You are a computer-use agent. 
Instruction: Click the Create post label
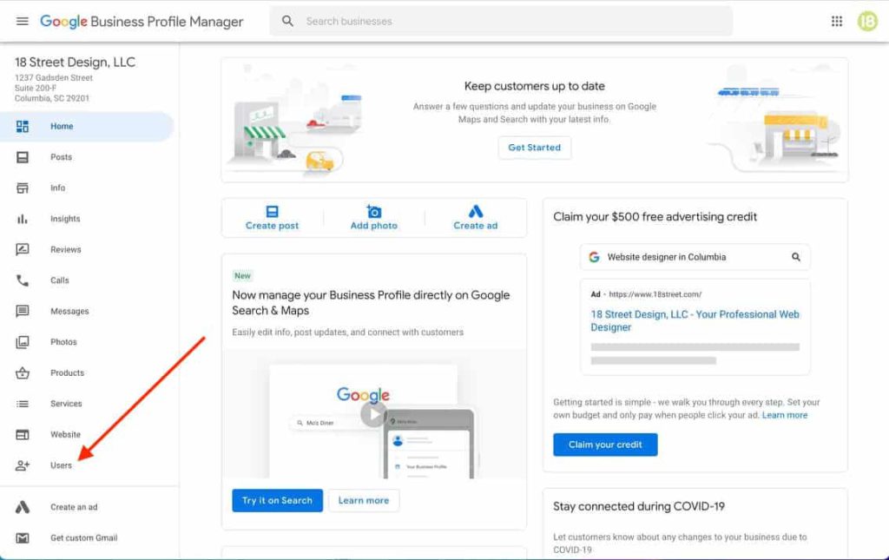(272, 226)
